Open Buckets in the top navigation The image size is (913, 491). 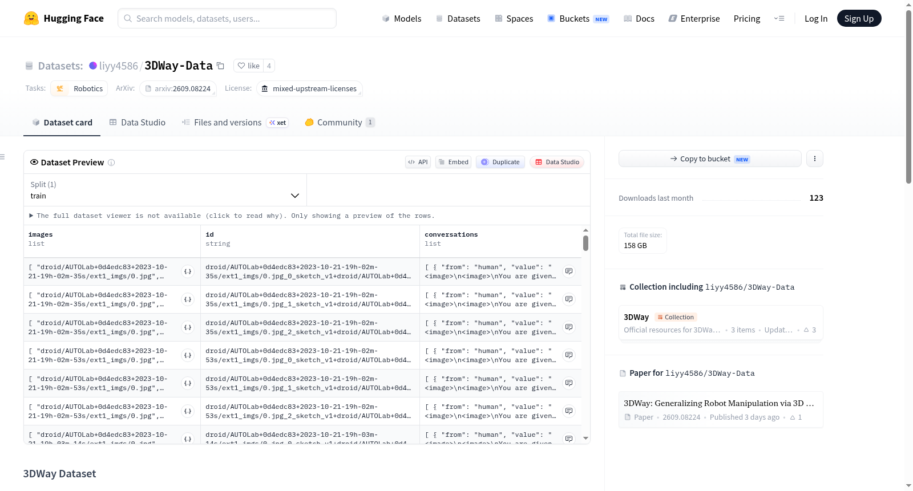tap(578, 18)
